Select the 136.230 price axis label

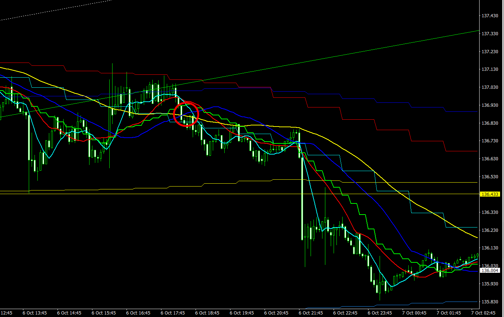pos(490,230)
